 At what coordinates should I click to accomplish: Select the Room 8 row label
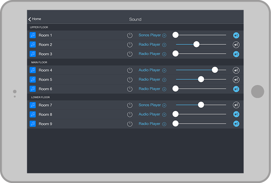pos(45,115)
